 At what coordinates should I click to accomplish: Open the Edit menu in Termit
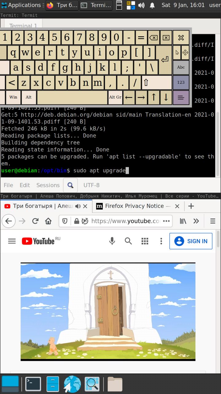25,185
